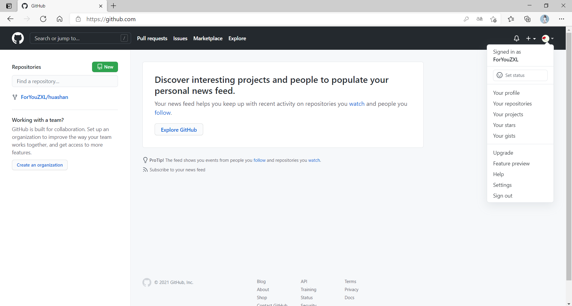
Task: Open Pull requests in top navigation
Action: tap(152, 38)
